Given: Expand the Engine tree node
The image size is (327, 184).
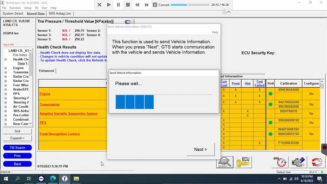Looking at the screenshot, I should click(6, 68).
